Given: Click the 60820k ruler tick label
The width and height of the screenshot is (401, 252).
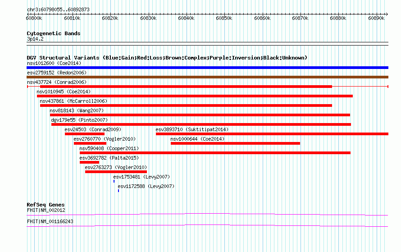Looking at the screenshot, I should [110, 18].
